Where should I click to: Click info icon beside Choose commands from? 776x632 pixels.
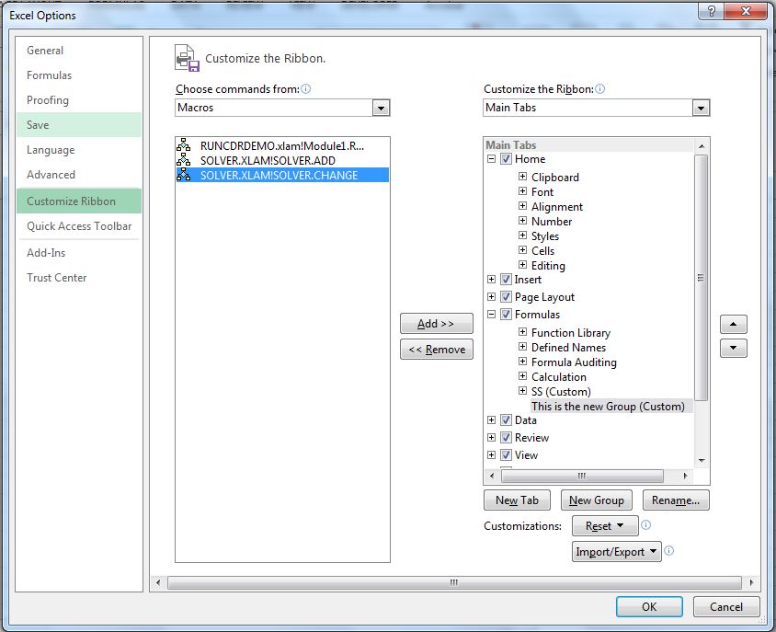coord(306,88)
